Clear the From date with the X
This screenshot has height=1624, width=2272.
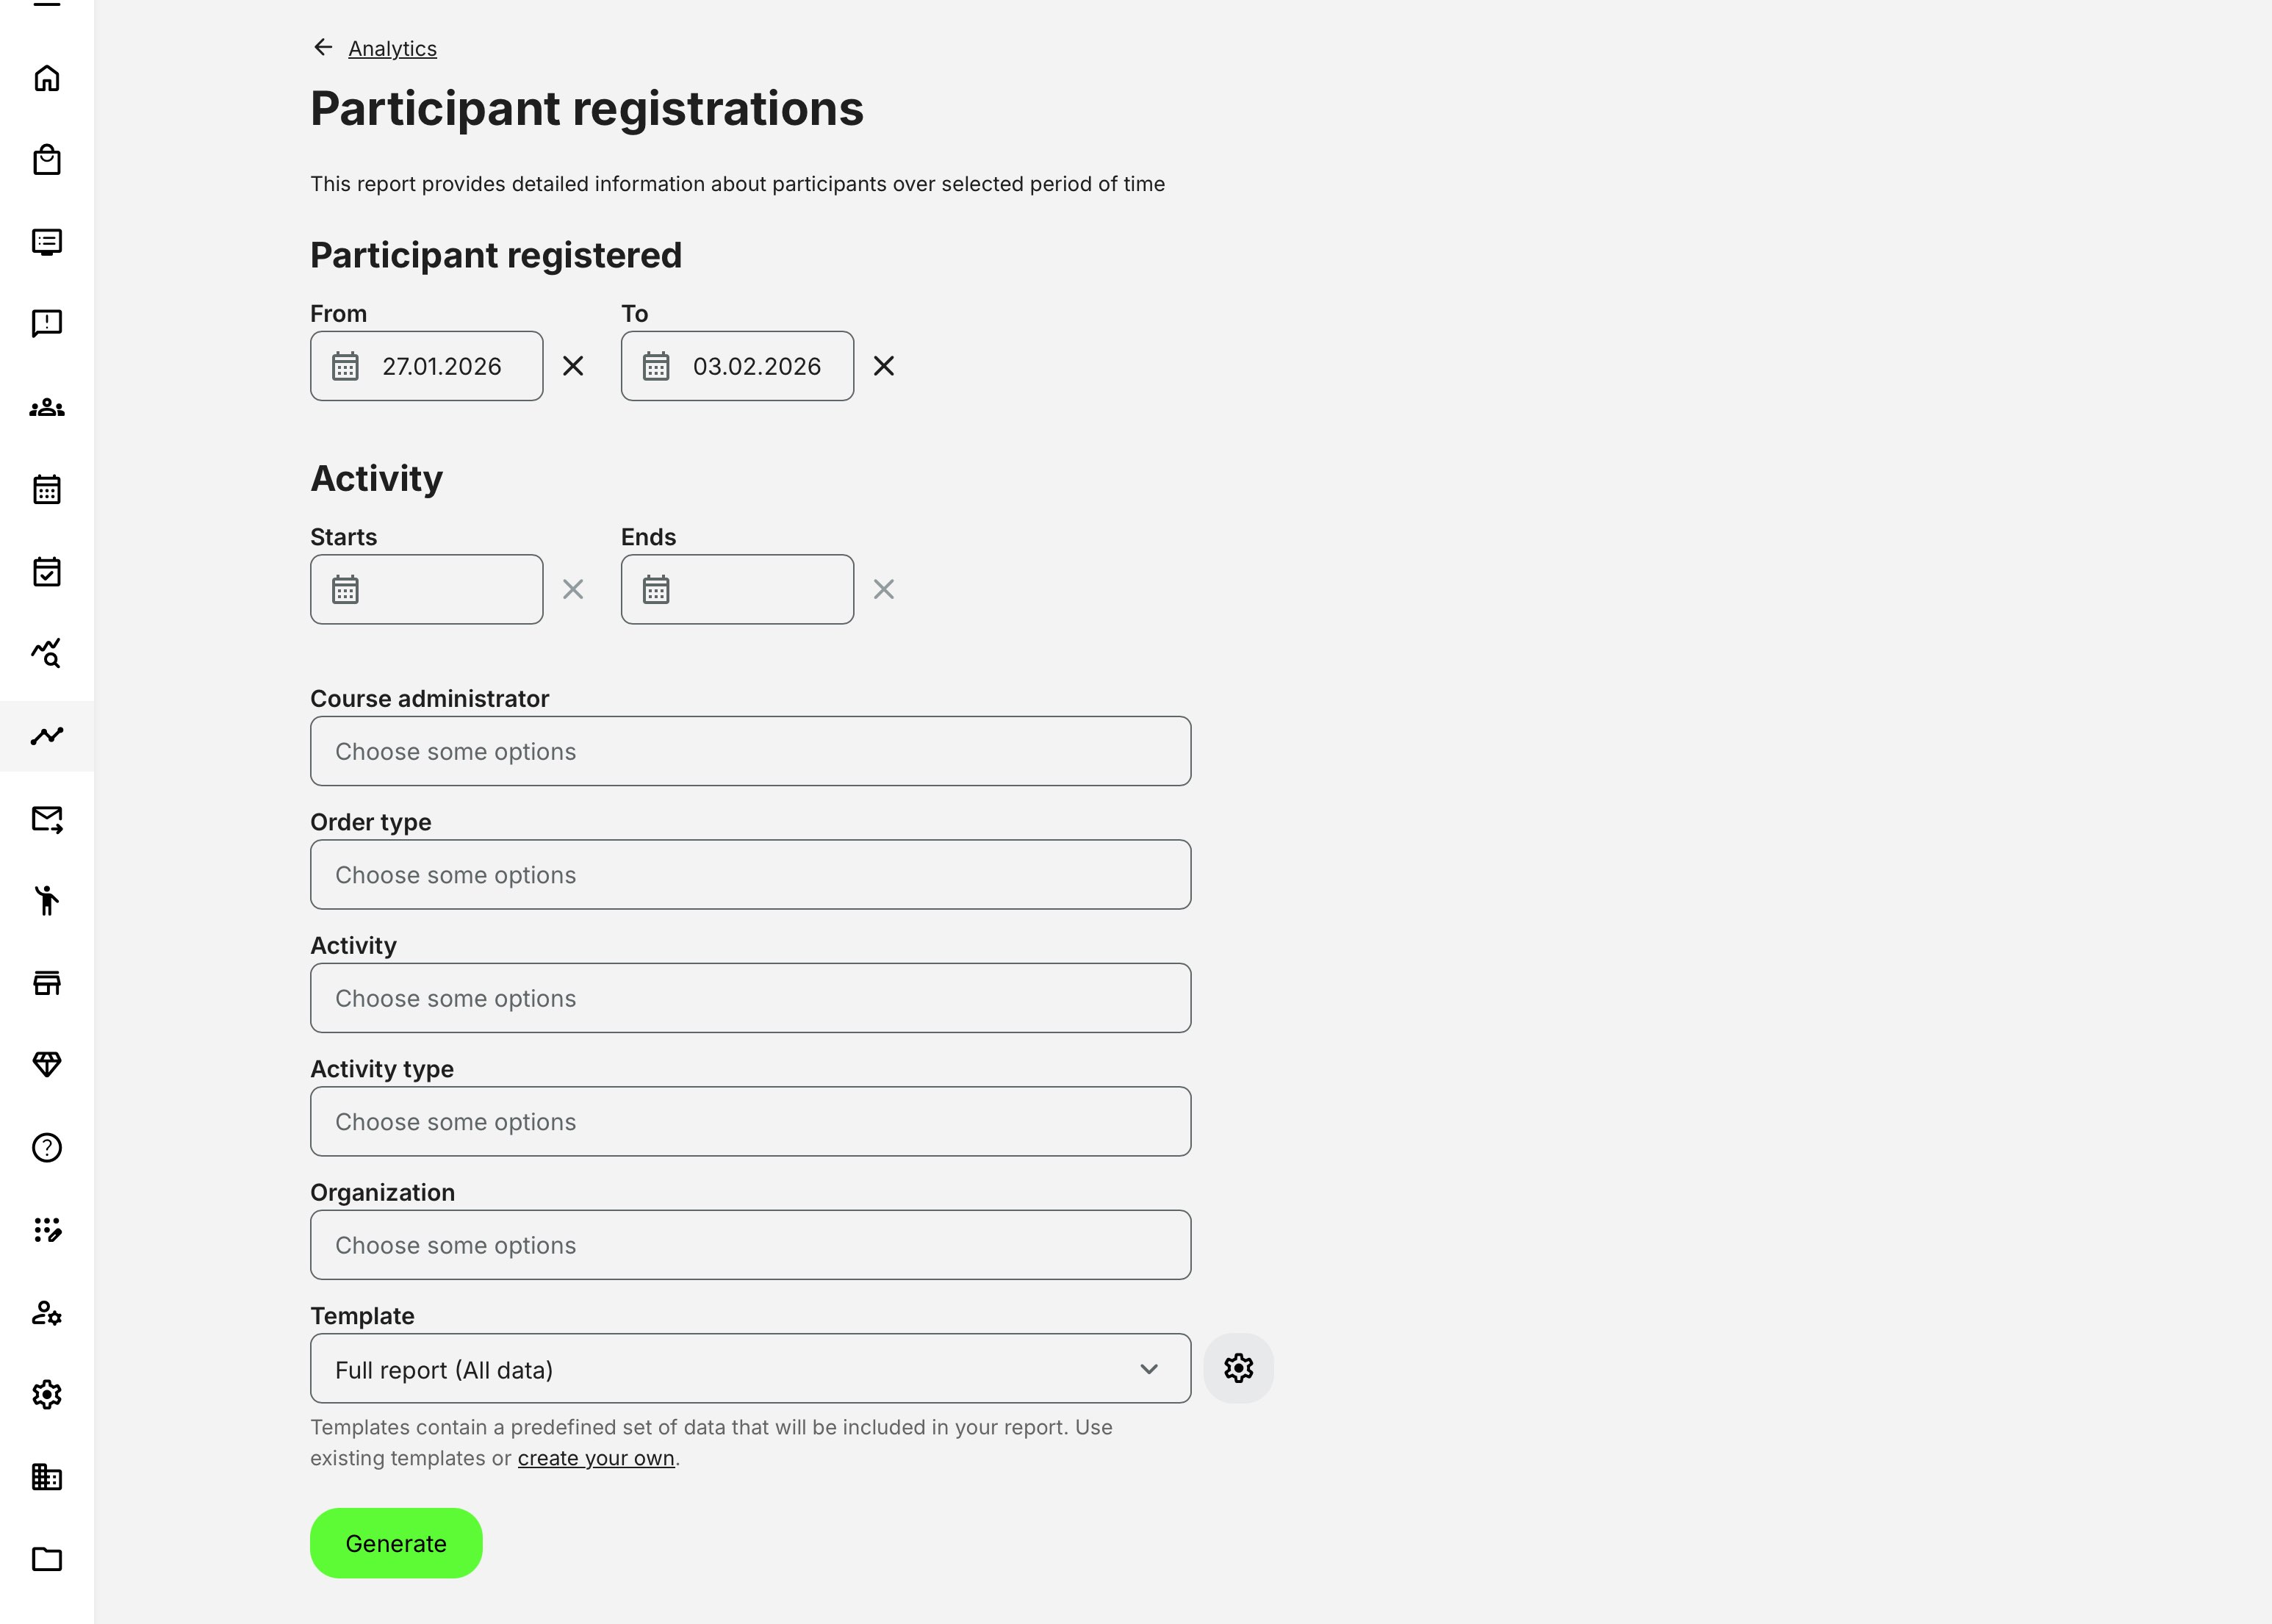click(x=573, y=366)
